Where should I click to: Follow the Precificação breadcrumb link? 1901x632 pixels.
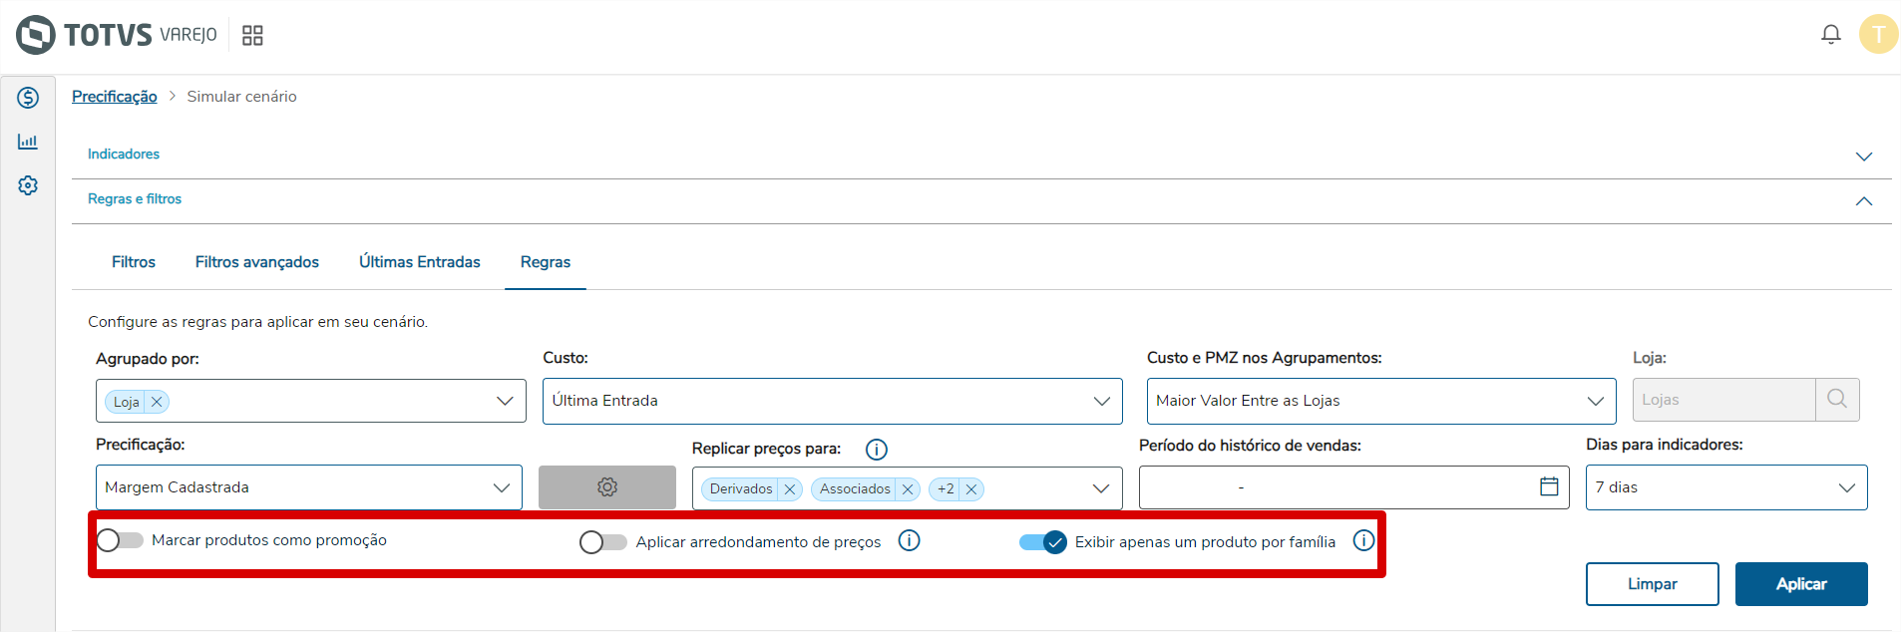pyautogui.click(x=114, y=97)
